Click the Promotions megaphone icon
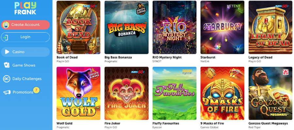Viewport: 294px width, 130px height. 7,92
